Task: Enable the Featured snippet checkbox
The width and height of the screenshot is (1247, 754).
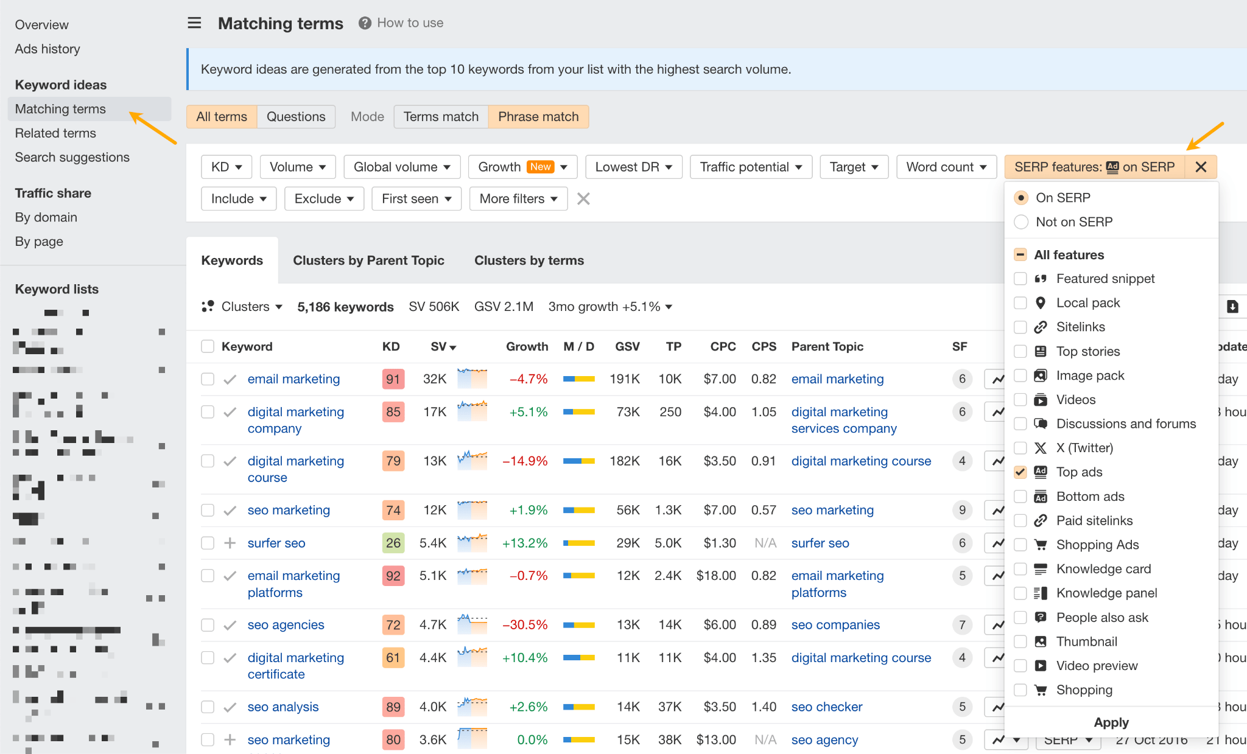Action: tap(1020, 278)
